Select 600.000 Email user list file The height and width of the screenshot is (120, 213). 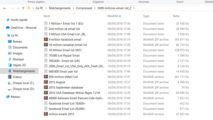63,71
